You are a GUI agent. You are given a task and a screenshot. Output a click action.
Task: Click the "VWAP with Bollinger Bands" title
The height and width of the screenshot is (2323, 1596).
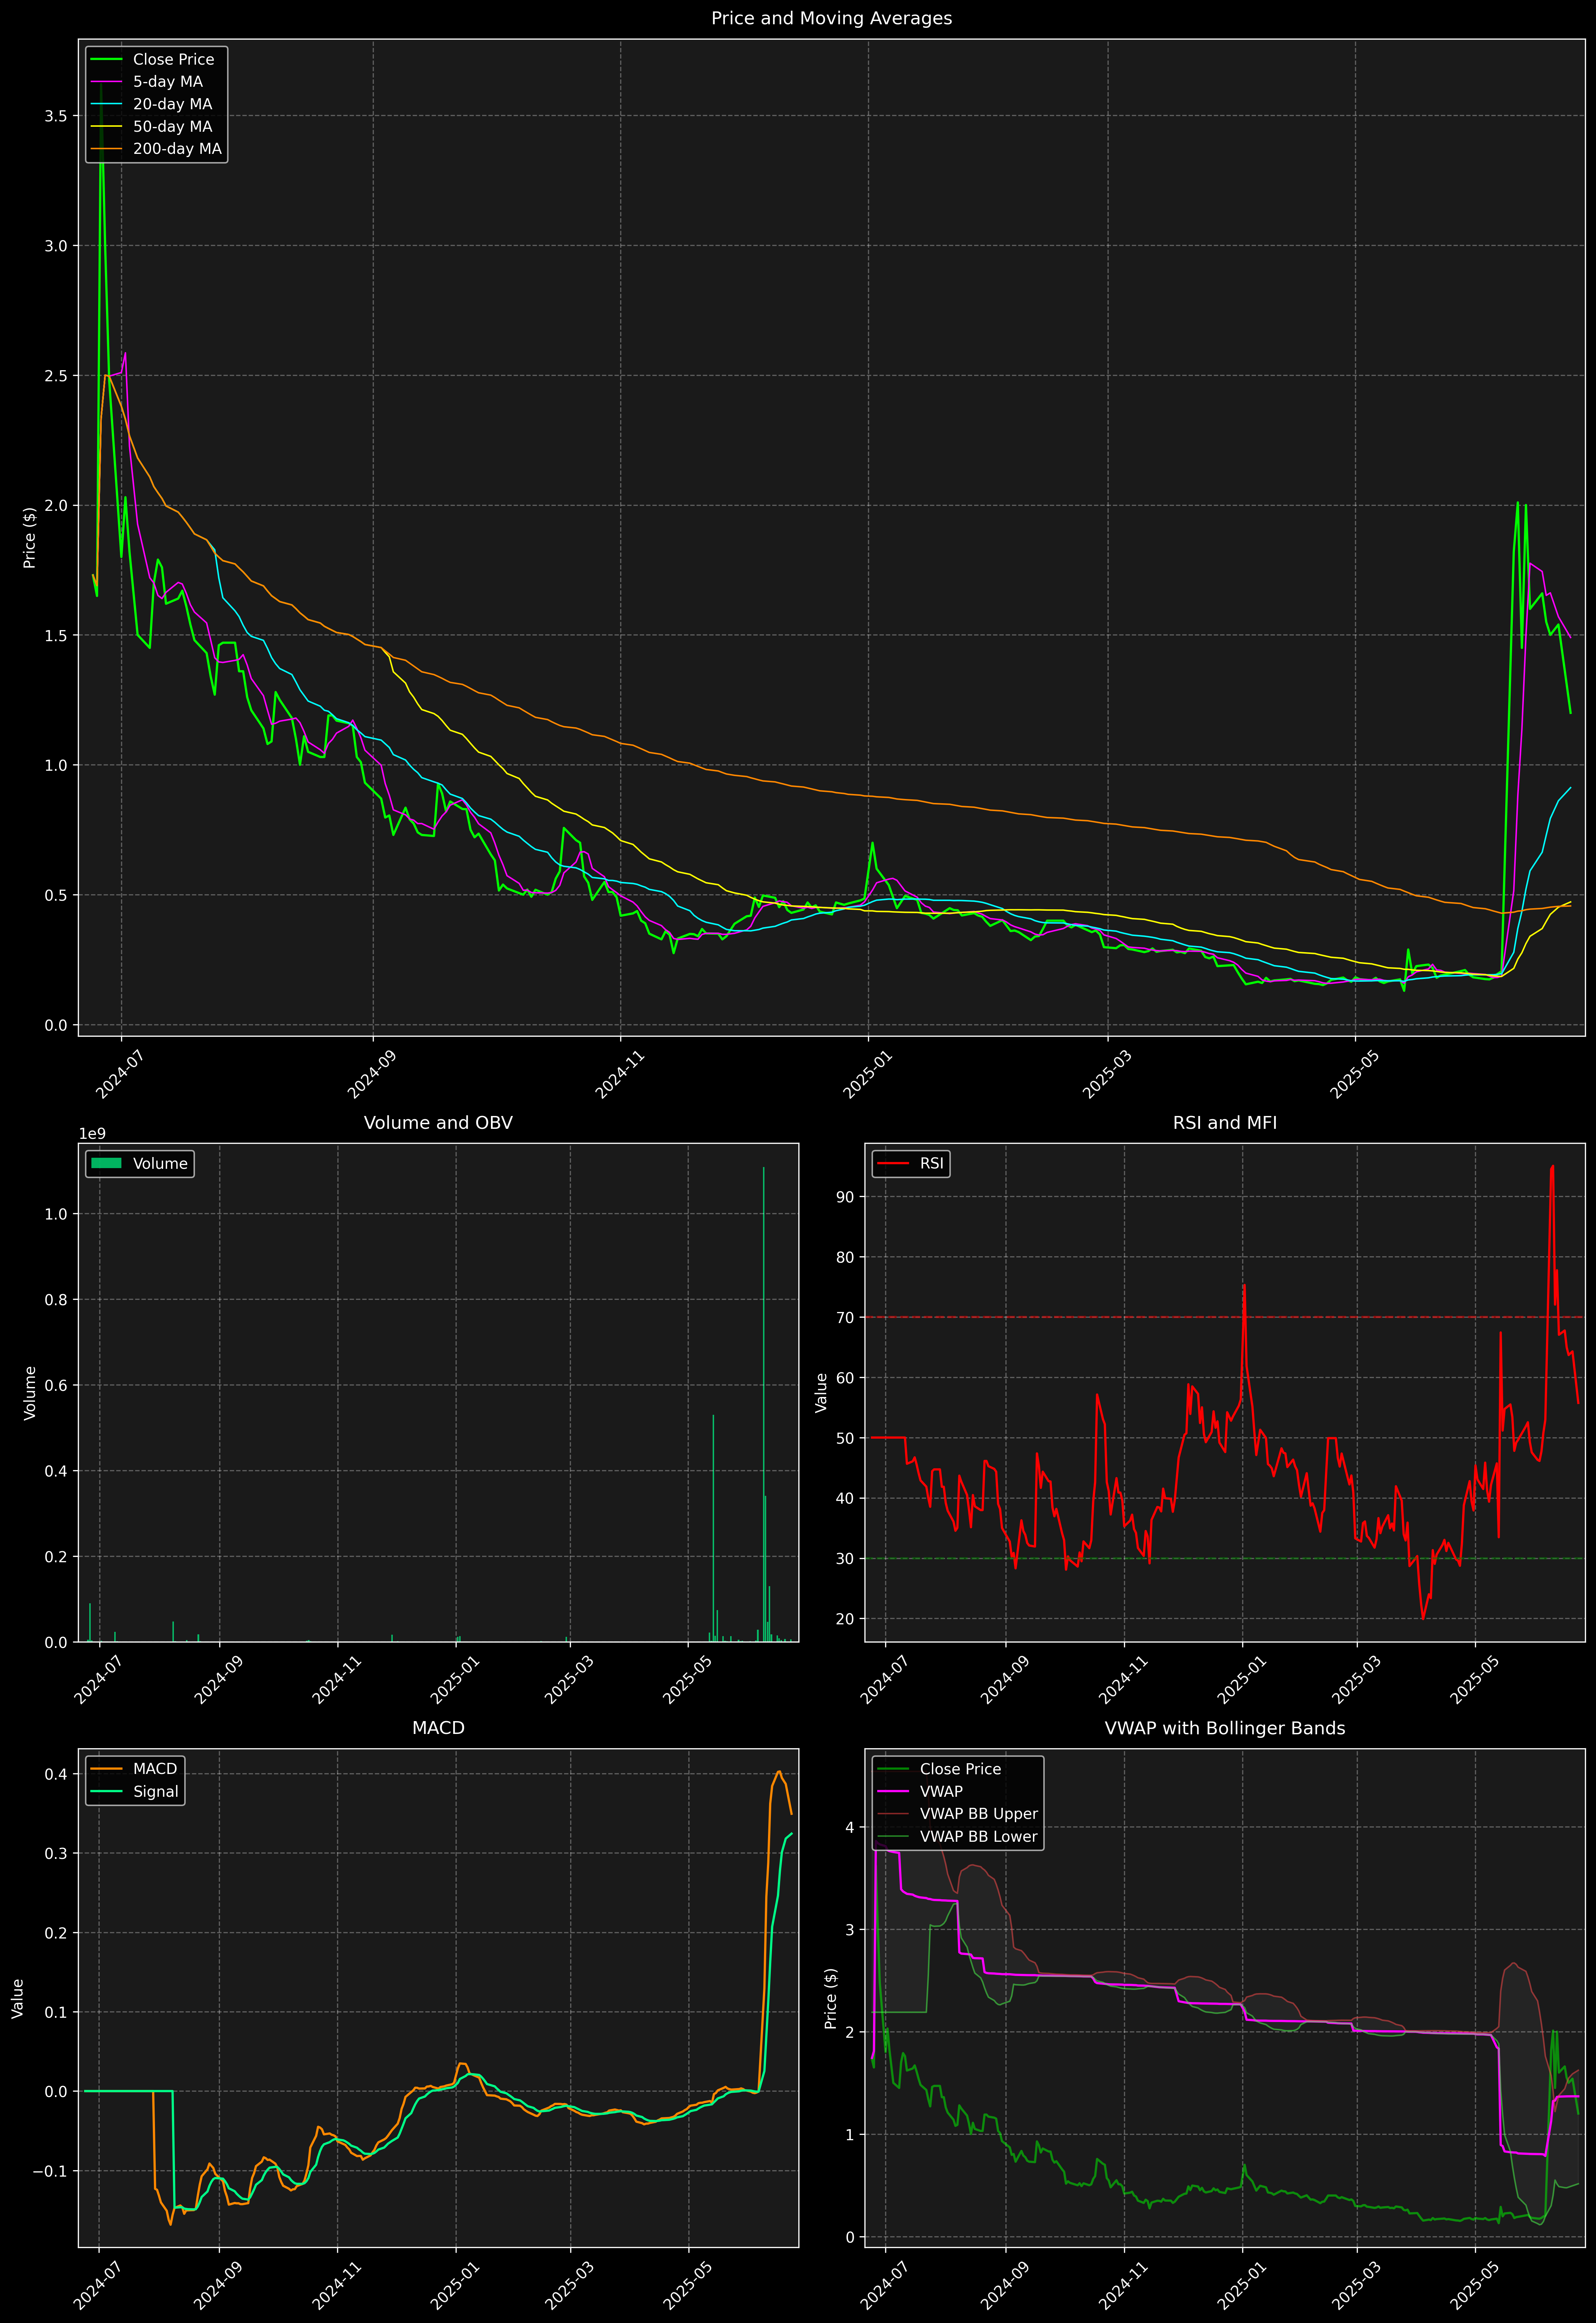(x=1225, y=1728)
